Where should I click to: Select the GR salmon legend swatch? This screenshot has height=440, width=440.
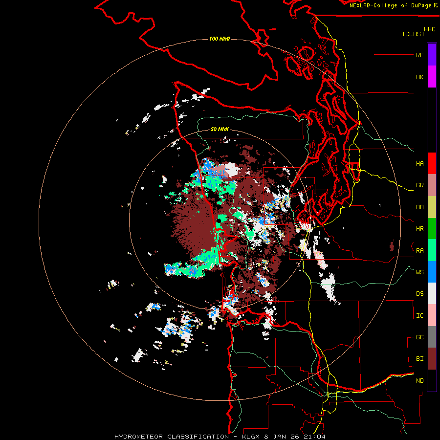[432, 185]
